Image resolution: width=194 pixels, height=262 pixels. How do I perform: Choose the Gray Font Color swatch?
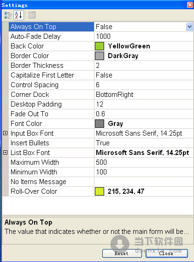[x=100, y=124]
